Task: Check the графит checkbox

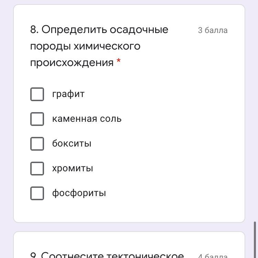Action: [x=37, y=94]
